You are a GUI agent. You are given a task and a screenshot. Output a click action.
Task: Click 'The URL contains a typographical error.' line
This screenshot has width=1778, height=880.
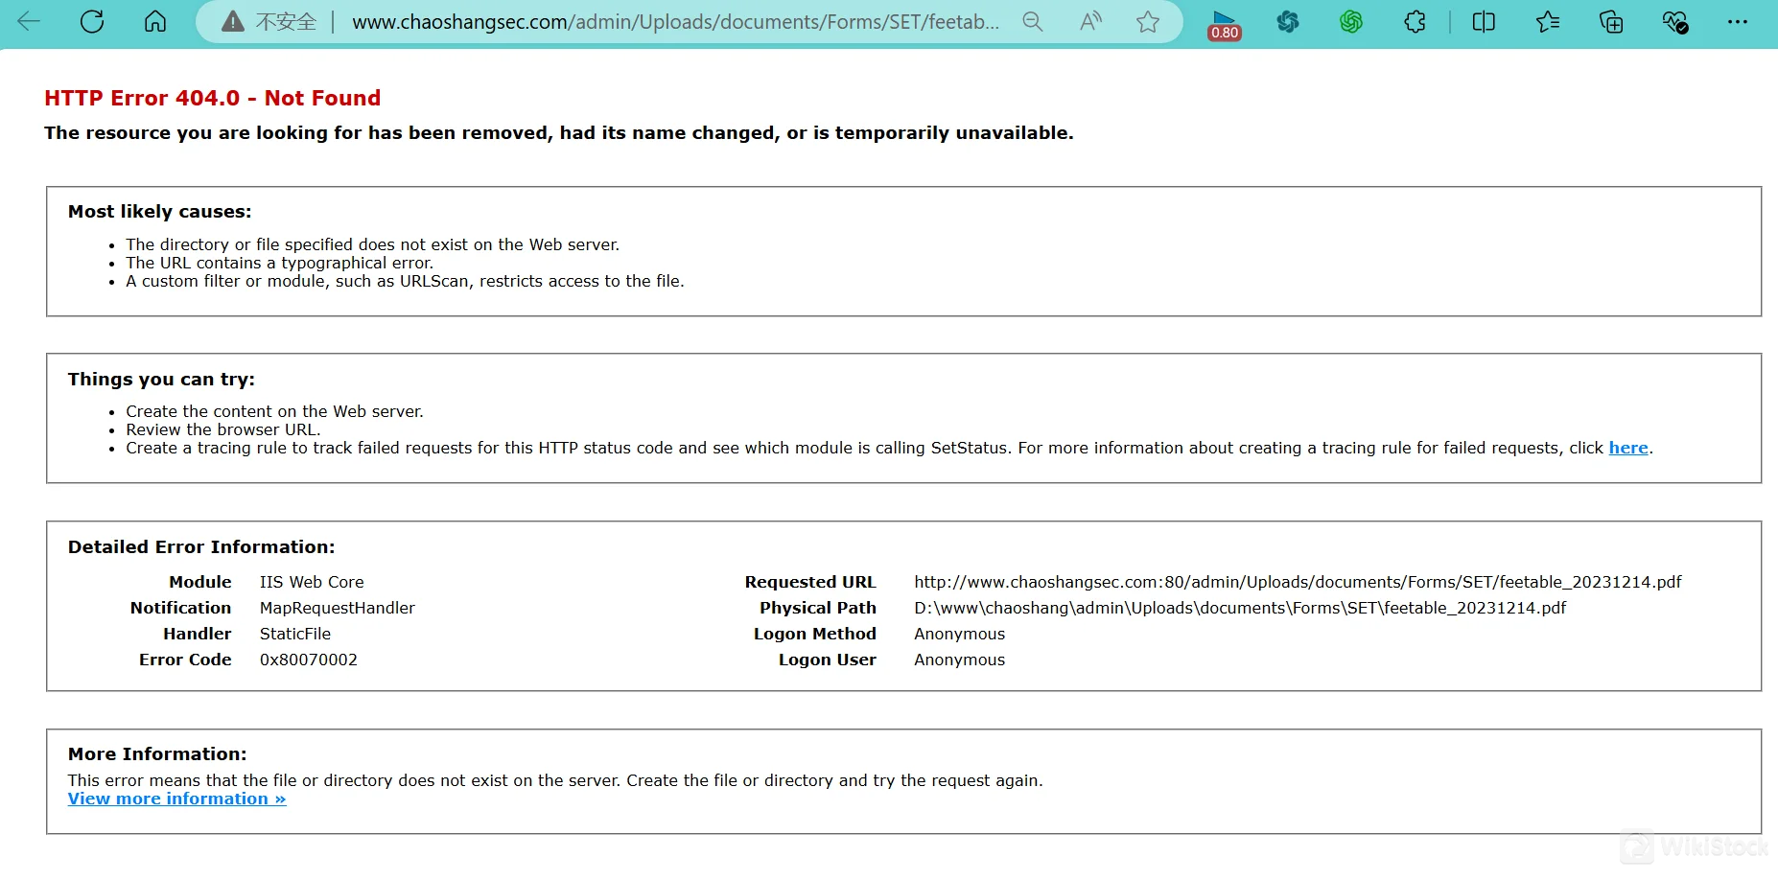(280, 263)
